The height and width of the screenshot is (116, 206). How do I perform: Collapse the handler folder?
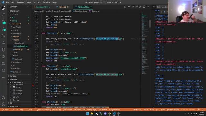(16, 36)
